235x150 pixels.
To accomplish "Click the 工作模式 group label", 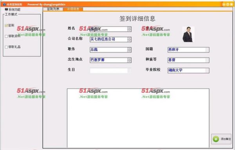I will click(x=11, y=14).
